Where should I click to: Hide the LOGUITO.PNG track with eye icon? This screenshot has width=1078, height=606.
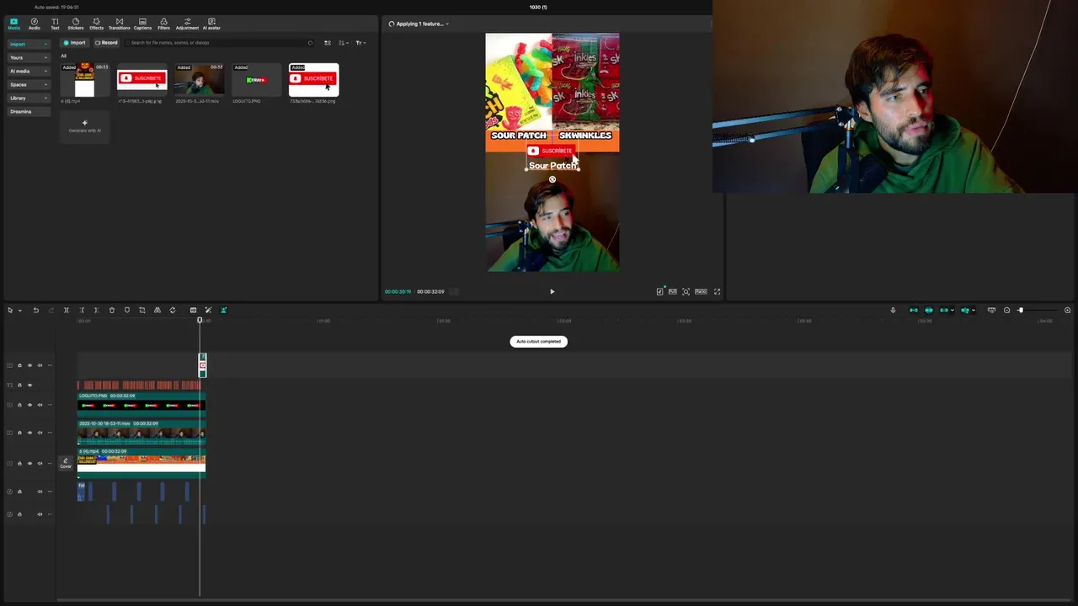coord(29,405)
